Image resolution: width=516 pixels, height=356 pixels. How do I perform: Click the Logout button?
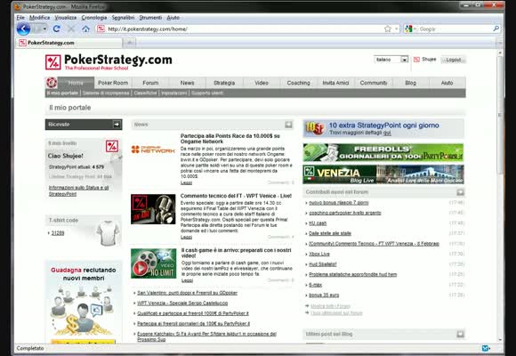tap(453, 60)
